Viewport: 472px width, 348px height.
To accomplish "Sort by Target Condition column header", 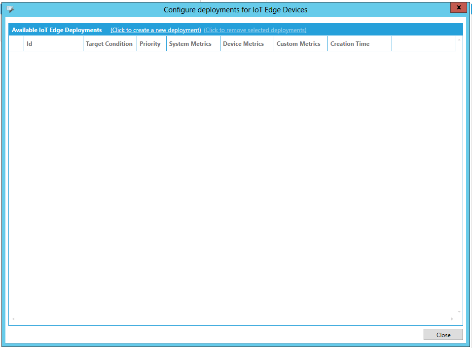I will click(109, 44).
